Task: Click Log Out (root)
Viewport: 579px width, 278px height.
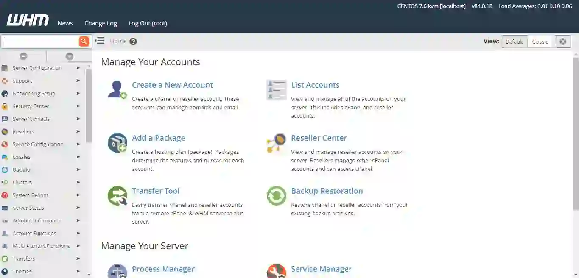Action: pyautogui.click(x=148, y=23)
